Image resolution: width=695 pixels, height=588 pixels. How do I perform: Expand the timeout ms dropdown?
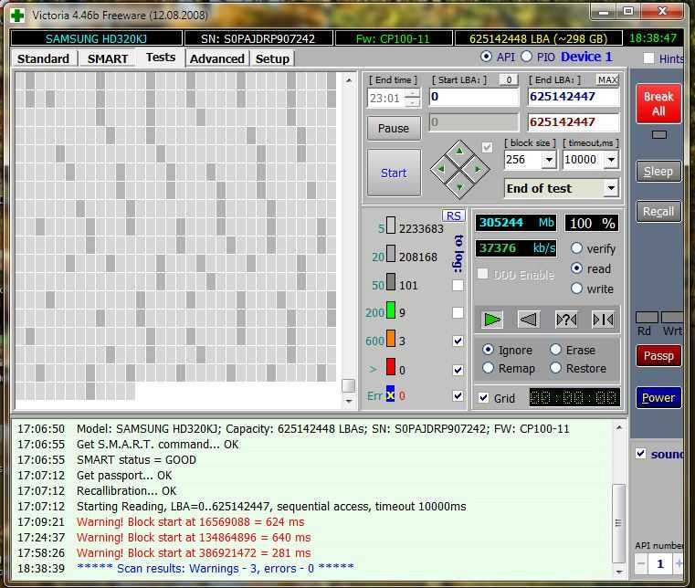611,160
